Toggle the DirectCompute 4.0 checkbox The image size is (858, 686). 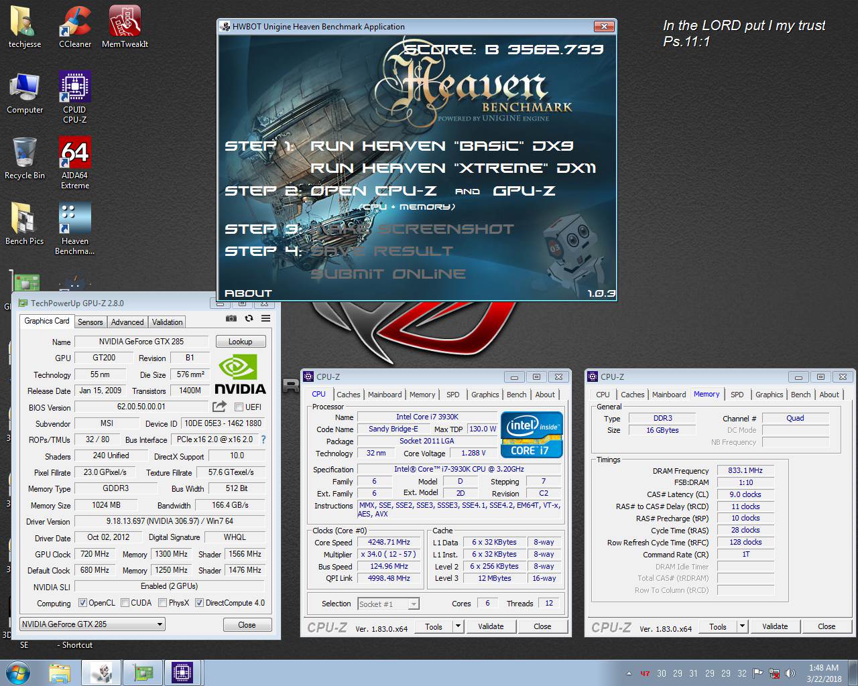[x=199, y=603]
